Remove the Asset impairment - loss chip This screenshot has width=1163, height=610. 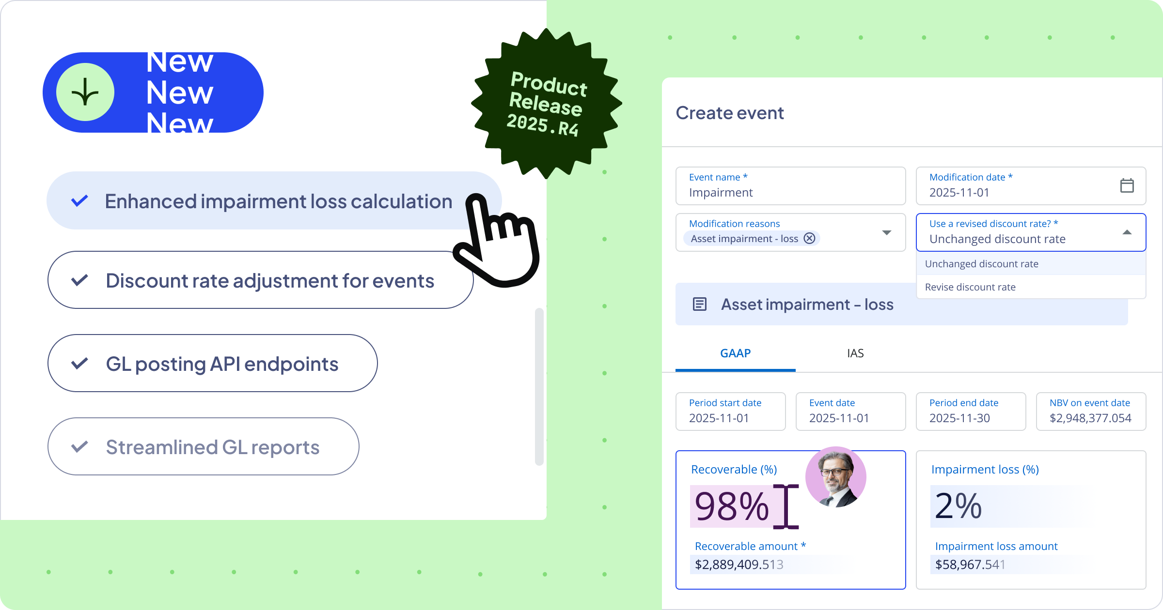point(809,238)
